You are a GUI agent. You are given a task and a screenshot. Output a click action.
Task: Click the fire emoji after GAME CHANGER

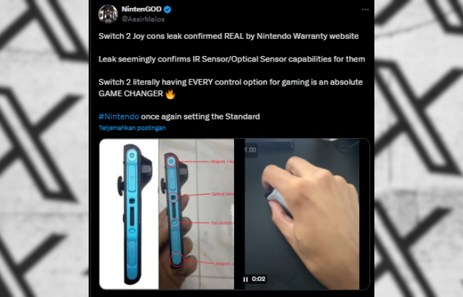(171, 94)
